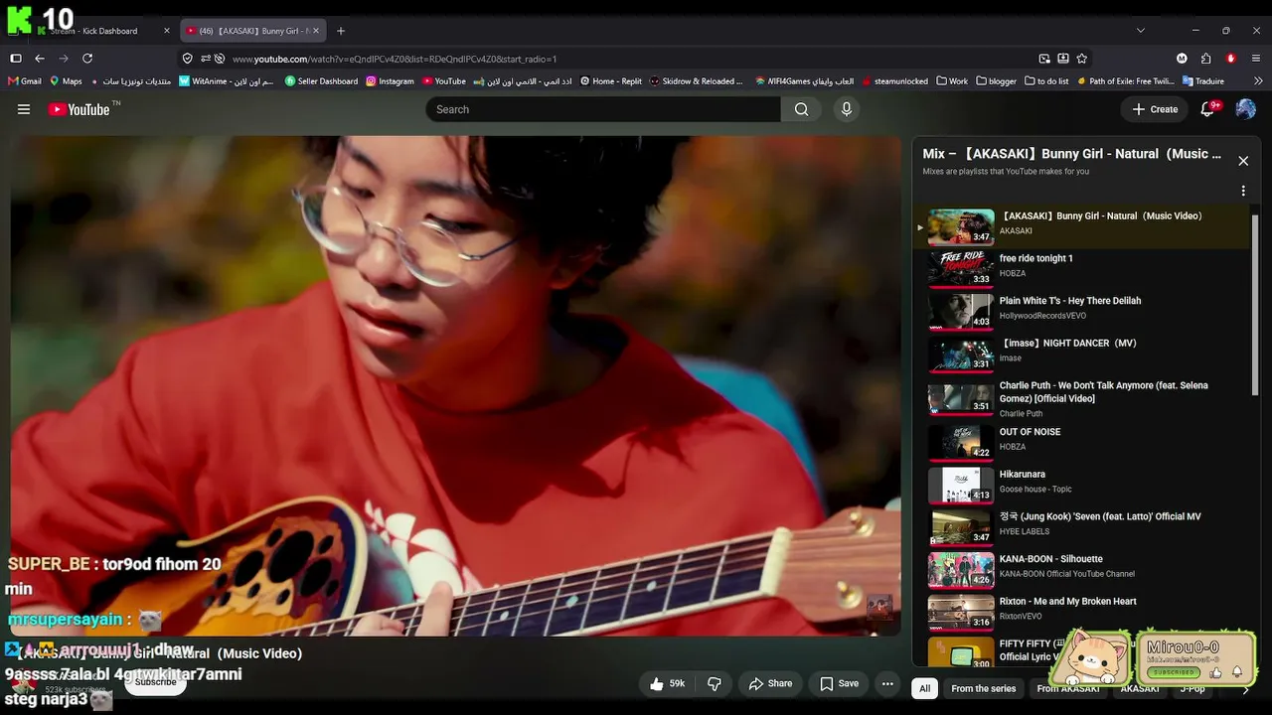This screenshot has width=1272, height=715.
Task: Select the All filter chip
Action: (925, 688)
